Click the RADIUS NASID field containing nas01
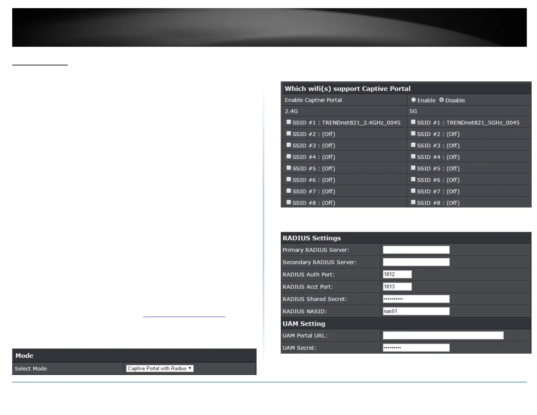Image resolution: width=537 pixels, height=415 pixels. 416,311
